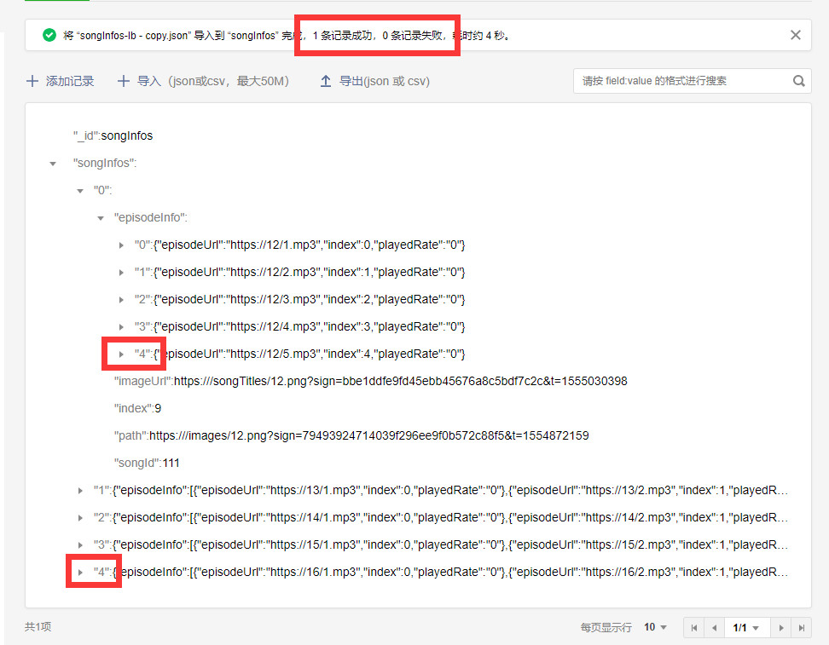Screen dimensions: 829x645
Task: Dismiss the import success notification
Action: tap(795, 35)
